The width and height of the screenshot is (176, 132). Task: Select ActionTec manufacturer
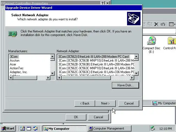click(x=16, y=68)
